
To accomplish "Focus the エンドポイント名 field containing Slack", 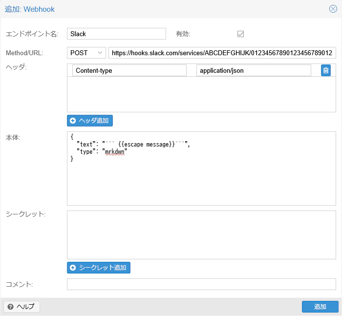I will (x=116, y=34).
